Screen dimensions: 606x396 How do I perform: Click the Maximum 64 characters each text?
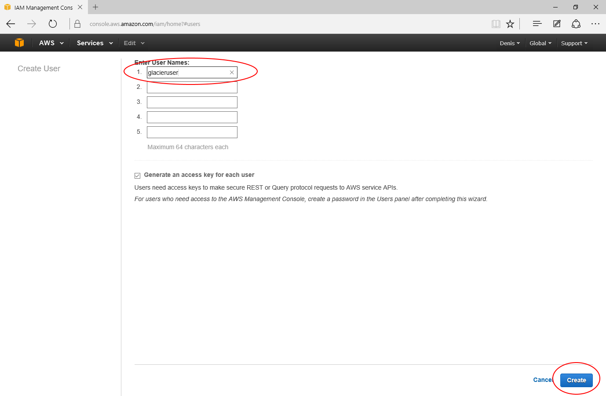click(x=188, y=147)
